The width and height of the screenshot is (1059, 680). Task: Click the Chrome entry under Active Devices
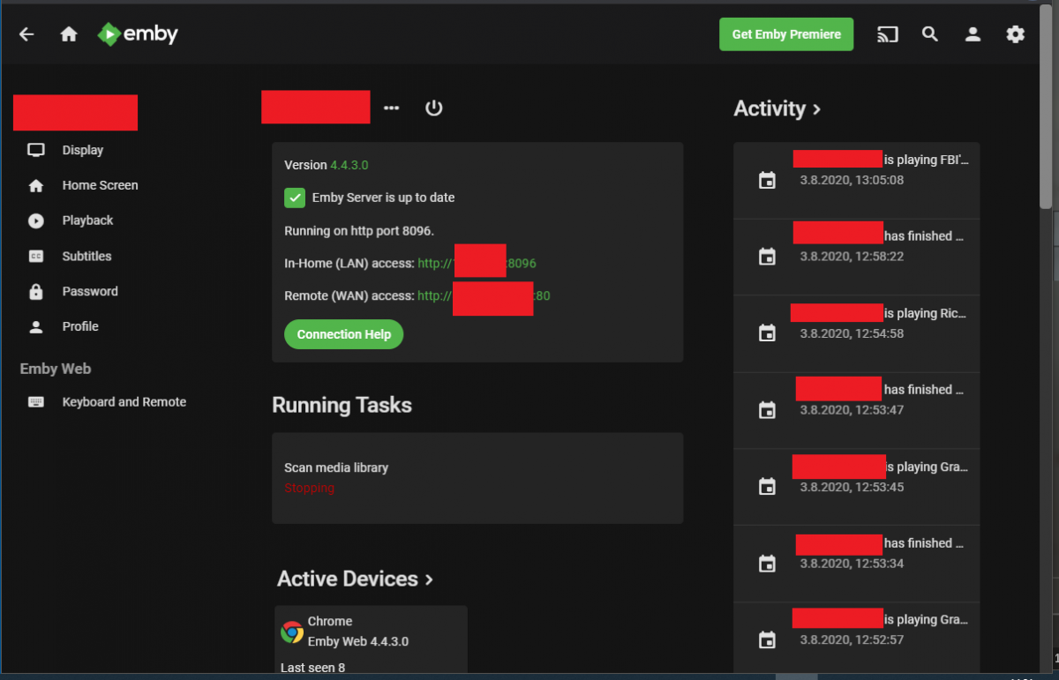371,631
